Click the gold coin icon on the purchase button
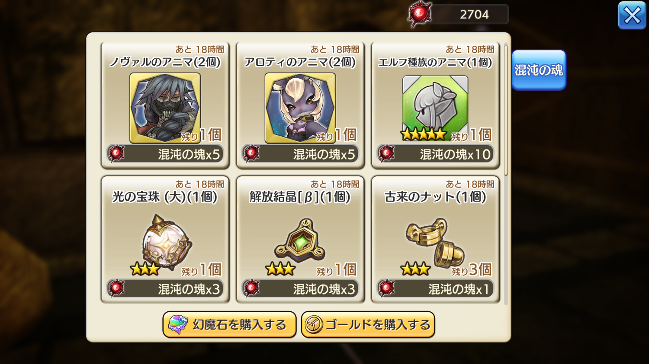This screenshot has width=649, height=364. coord(314,325)
